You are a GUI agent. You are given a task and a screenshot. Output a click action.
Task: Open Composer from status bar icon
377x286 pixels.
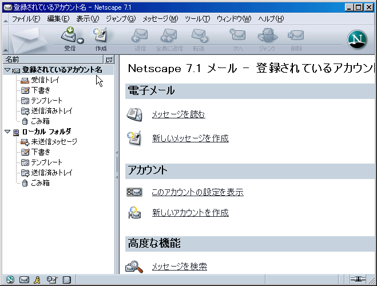(51, 280)
